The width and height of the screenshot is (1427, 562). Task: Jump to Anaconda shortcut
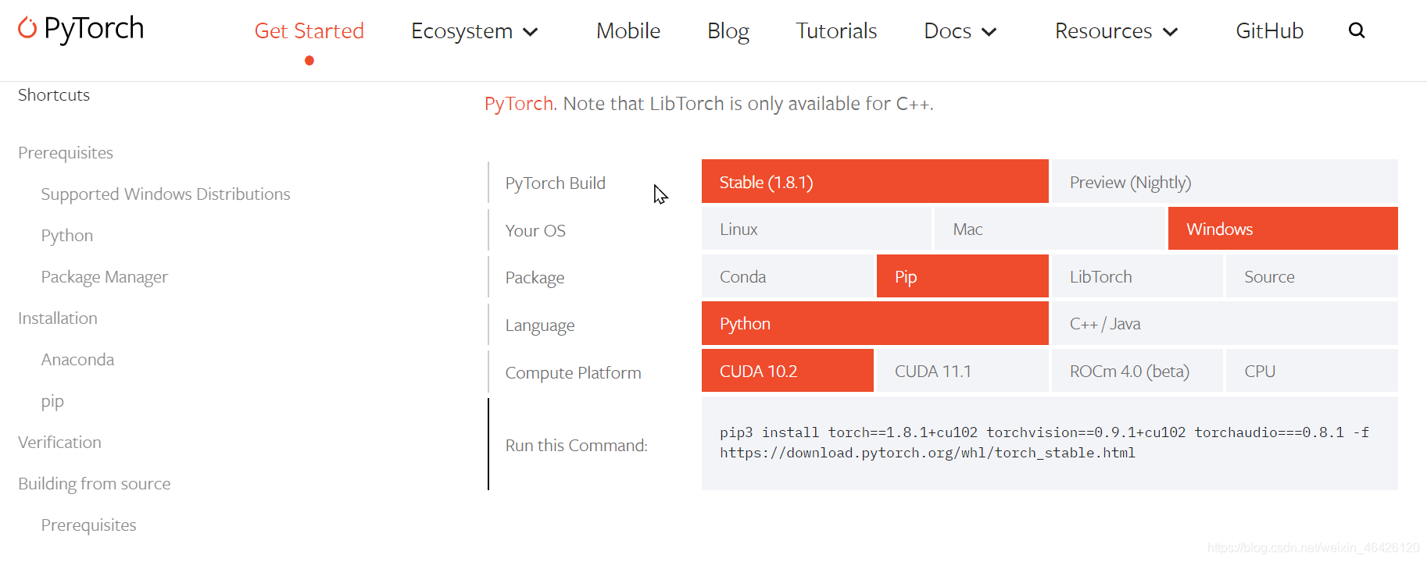point(77,360)
